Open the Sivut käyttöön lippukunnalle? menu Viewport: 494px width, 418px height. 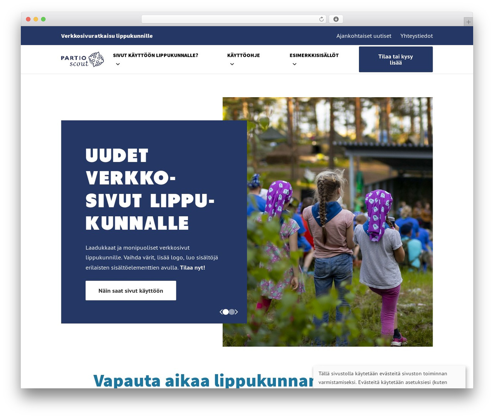pyautogui.click(x=156, y=56)
